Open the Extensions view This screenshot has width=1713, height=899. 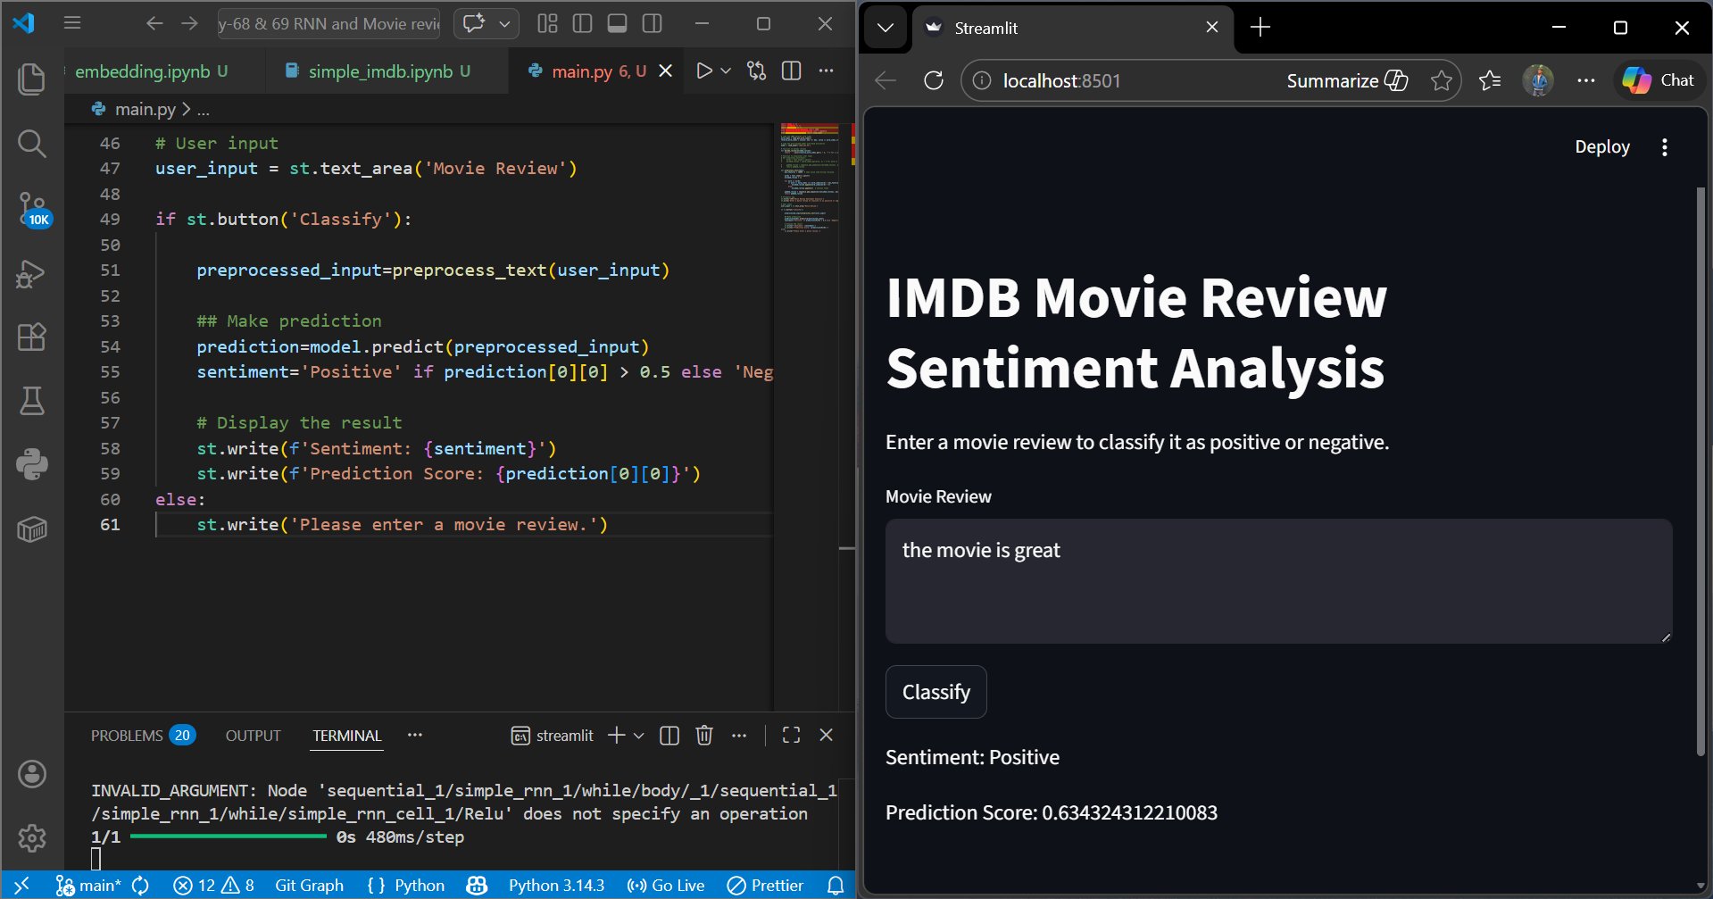click(32, 337)
